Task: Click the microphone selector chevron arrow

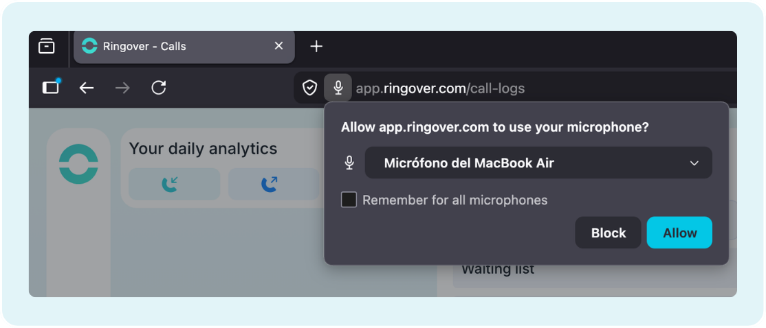Action: [694, 163]
